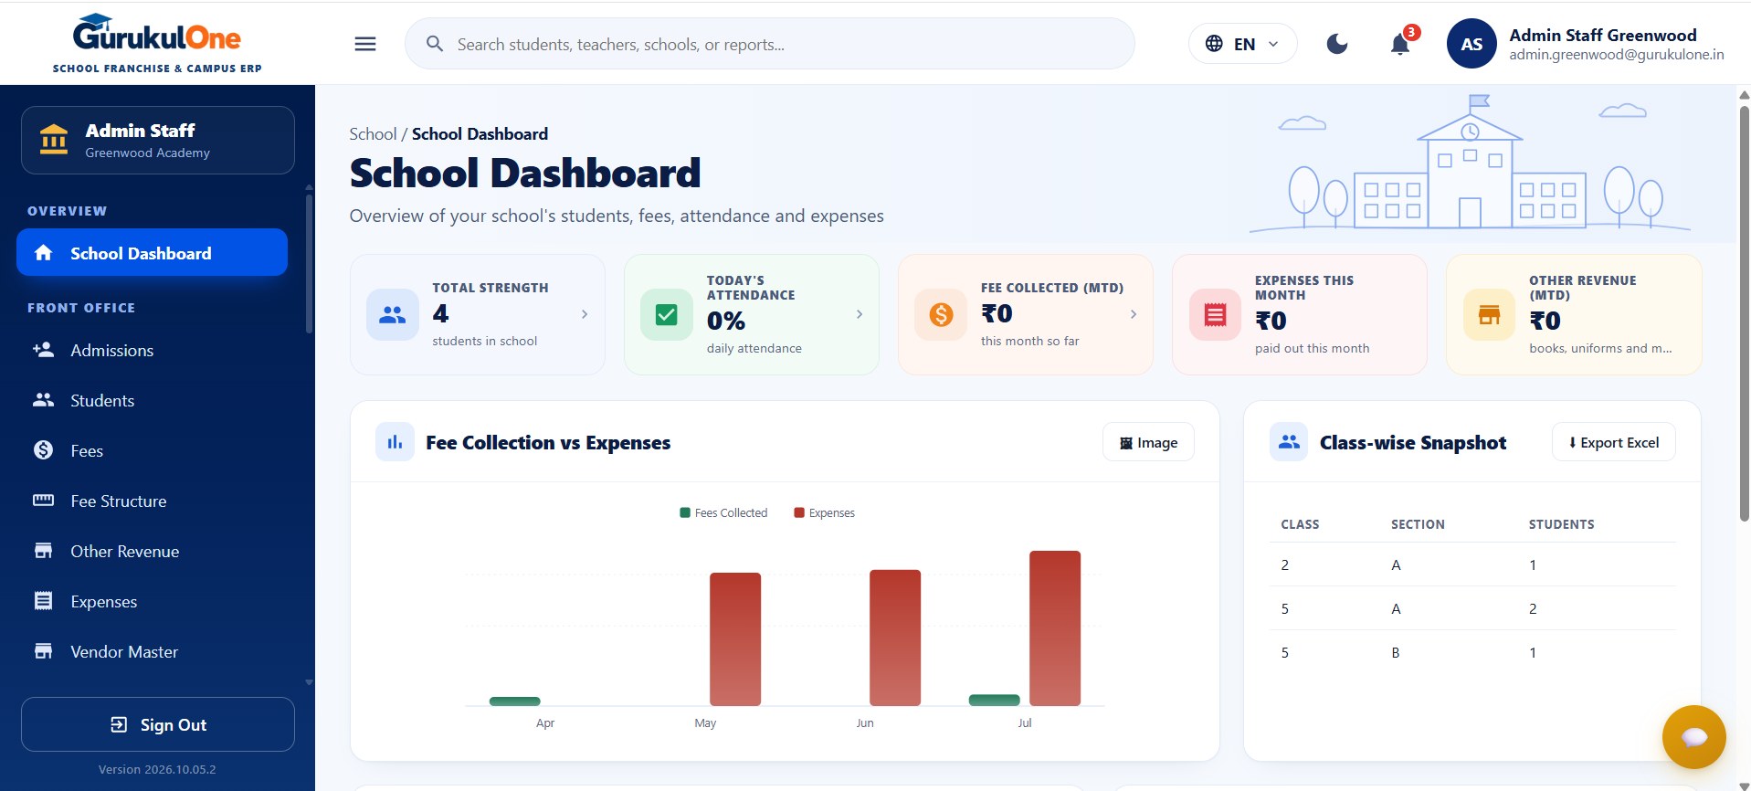The height and width of the screenshot is (791, 1751).
Task: Click the SECTION column header
Action: (x=1418, y=524)
